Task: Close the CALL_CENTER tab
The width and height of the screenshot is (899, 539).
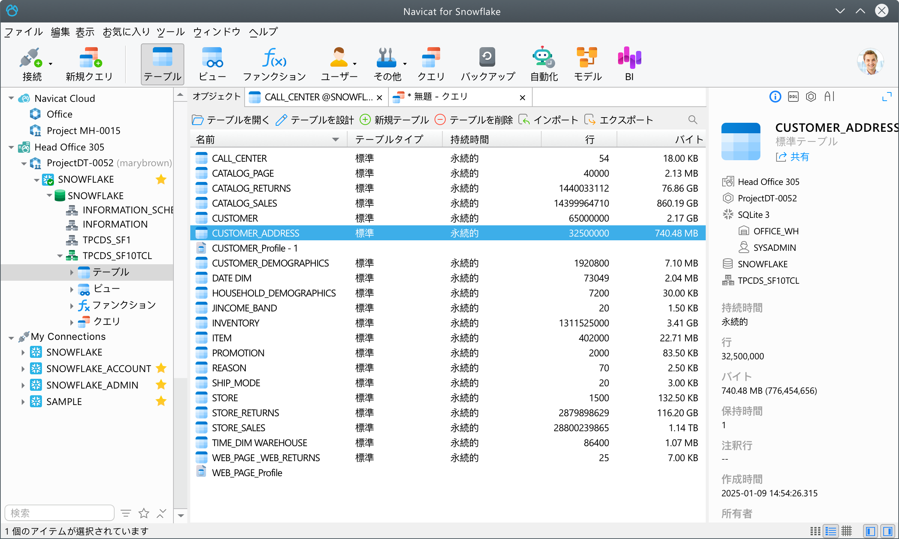Action: coord(379,98)
